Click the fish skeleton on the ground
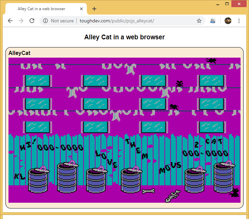Screen dimensions: 249x219 [173, 196]
